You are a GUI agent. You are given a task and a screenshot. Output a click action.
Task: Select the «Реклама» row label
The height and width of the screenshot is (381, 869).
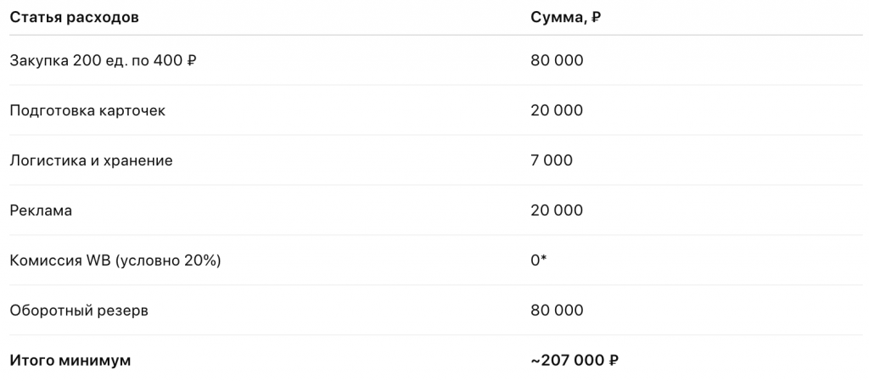click(41, 210)
